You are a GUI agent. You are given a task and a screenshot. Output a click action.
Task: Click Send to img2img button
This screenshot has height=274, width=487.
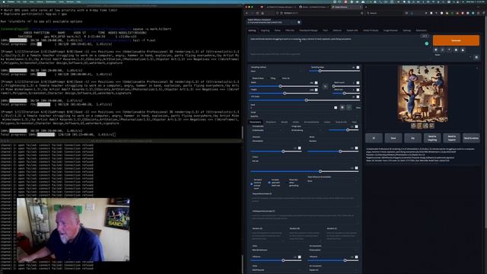tap(432, 138)
